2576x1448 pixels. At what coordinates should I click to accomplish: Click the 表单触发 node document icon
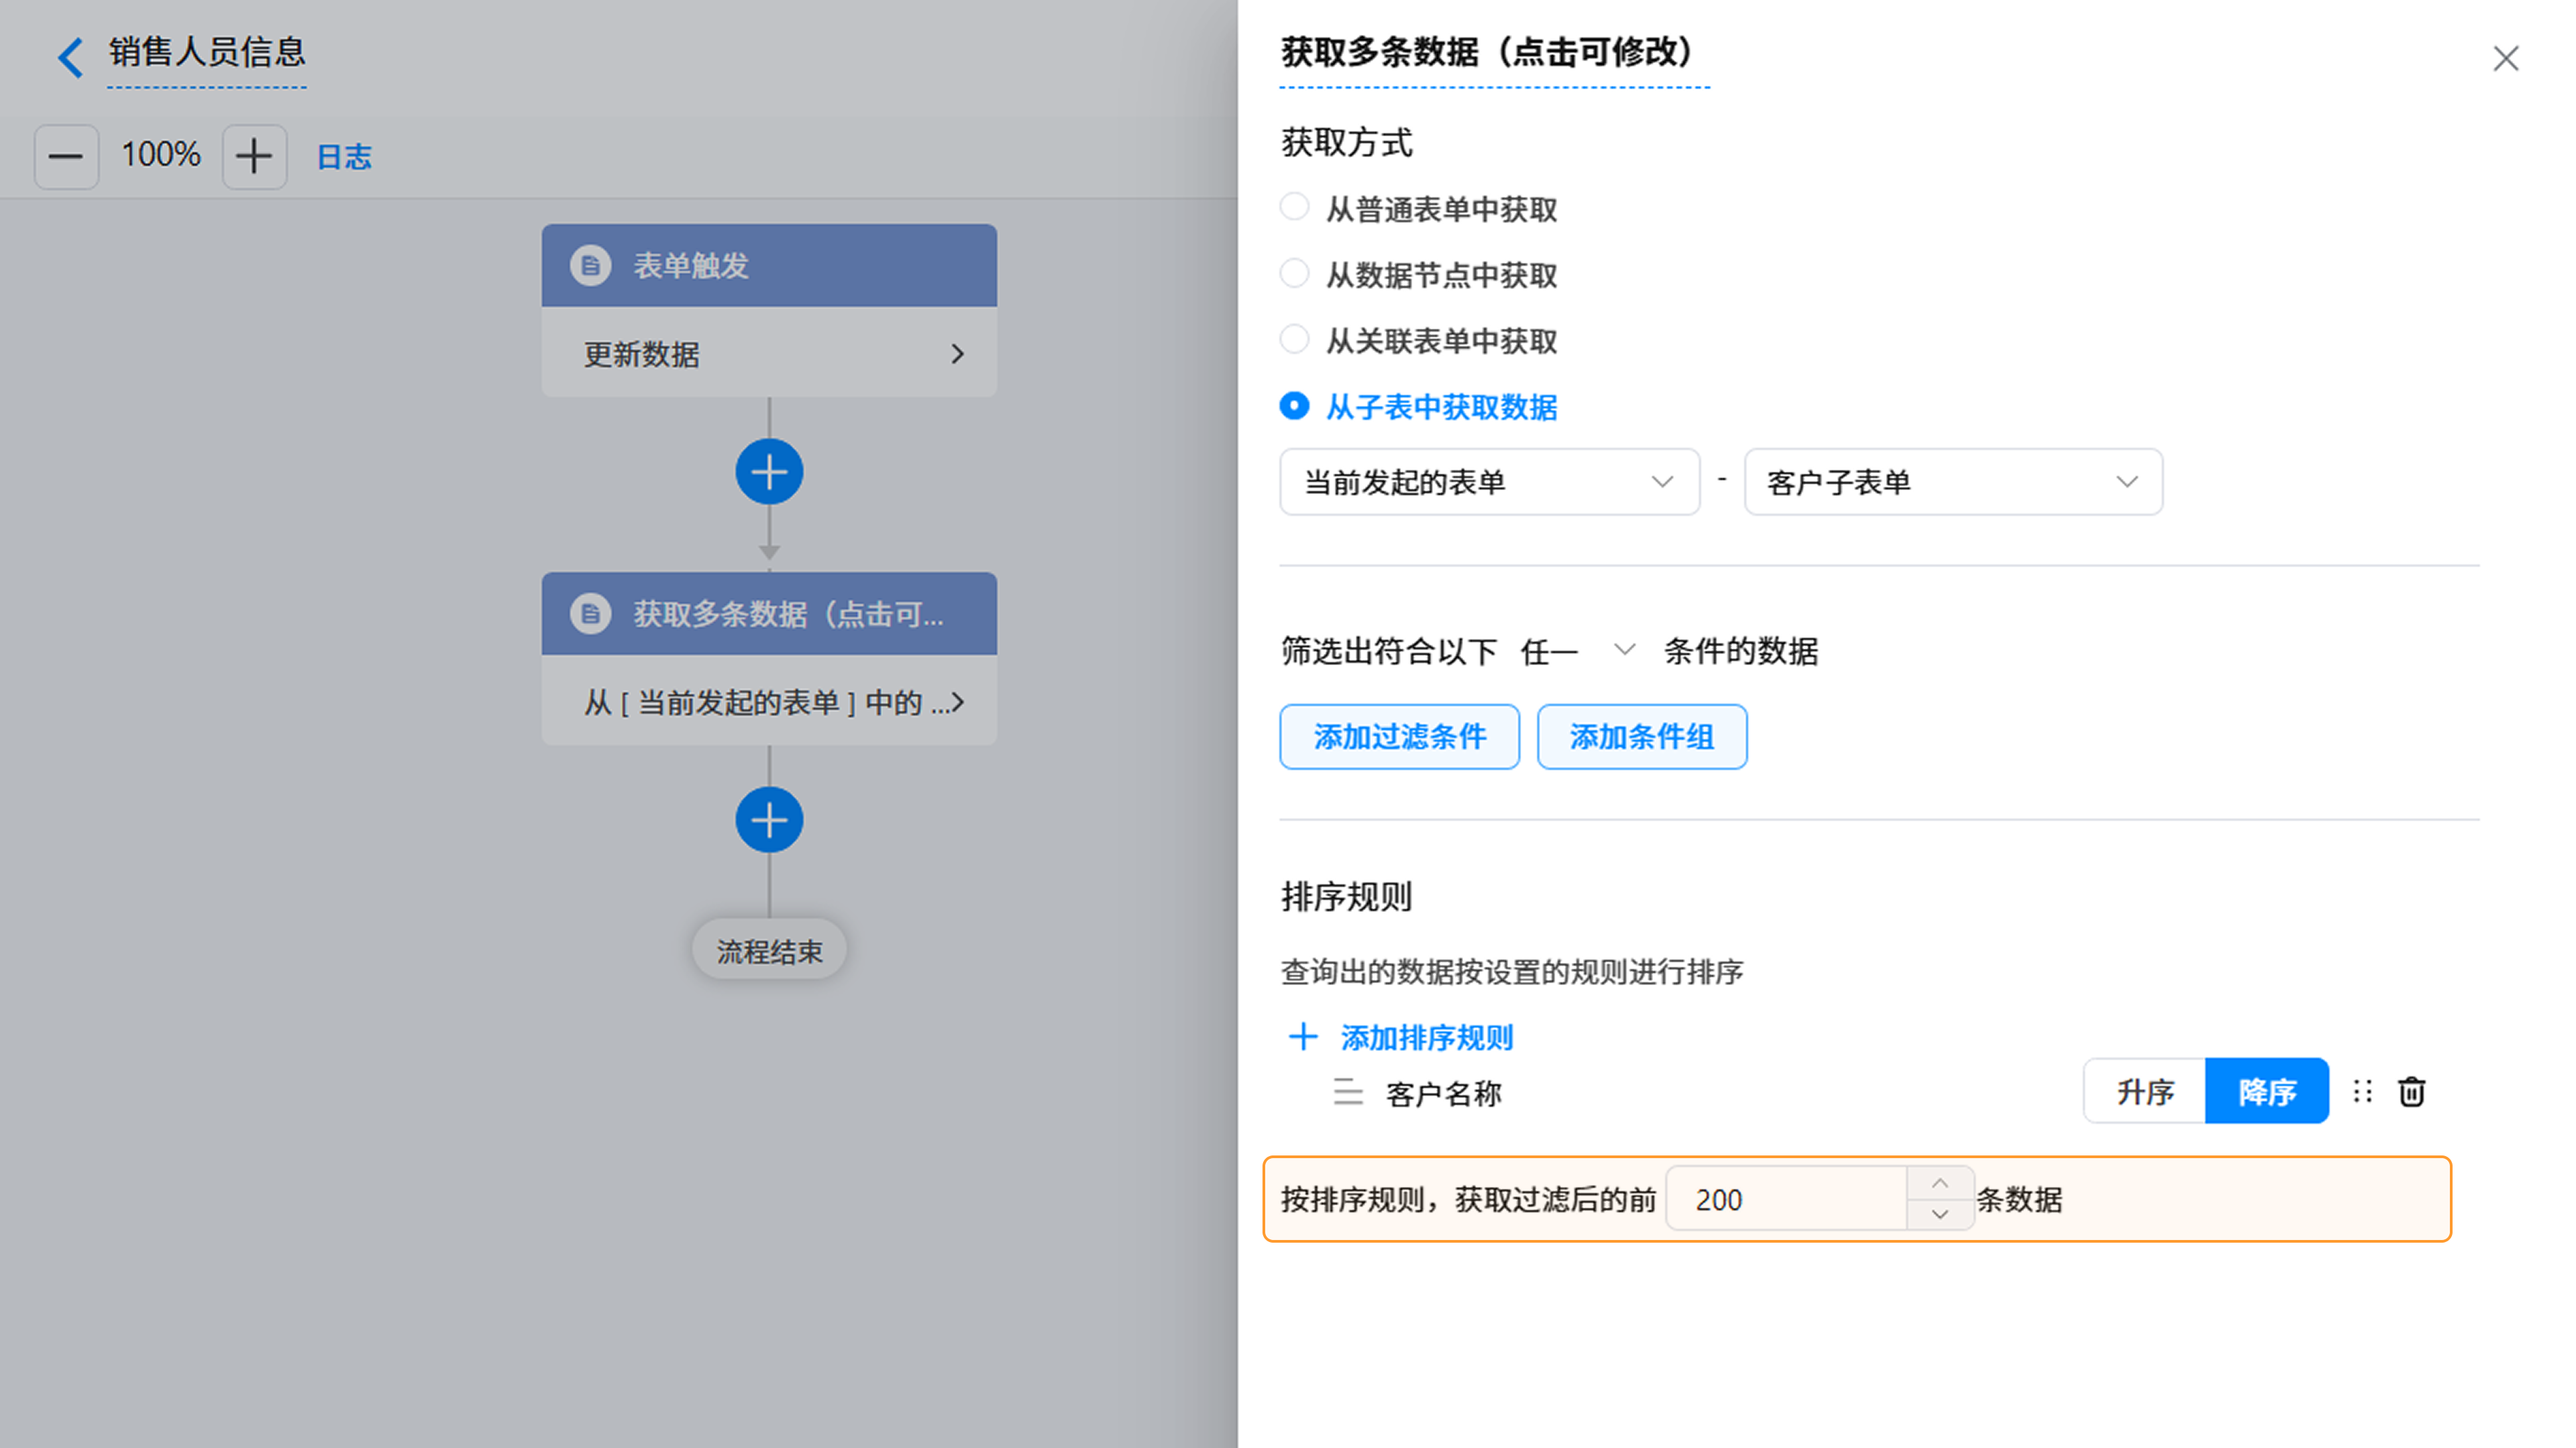tap(590, 266)
